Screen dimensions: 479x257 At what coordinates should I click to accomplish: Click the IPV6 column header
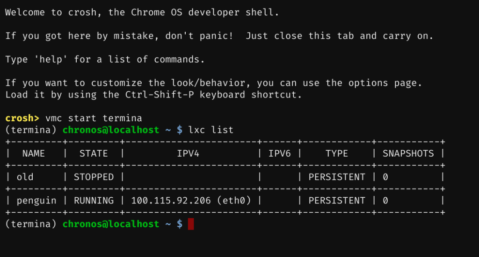tap(280, 153)
